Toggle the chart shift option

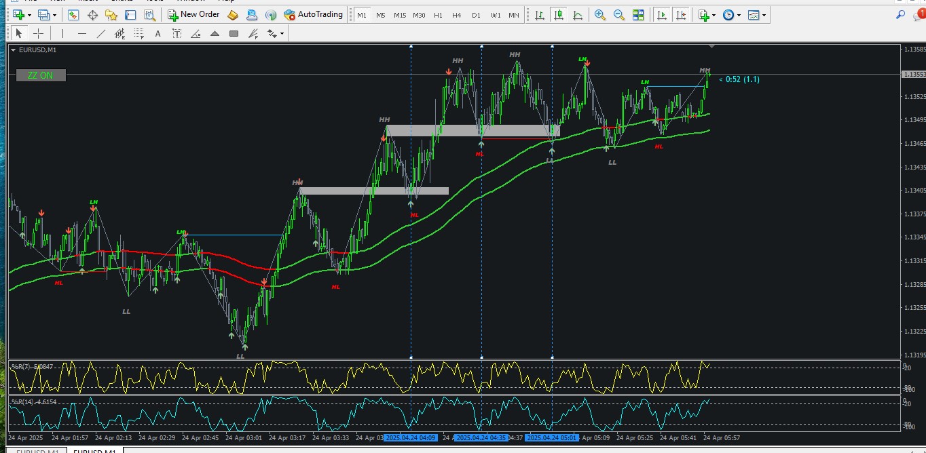click(682, 15)
